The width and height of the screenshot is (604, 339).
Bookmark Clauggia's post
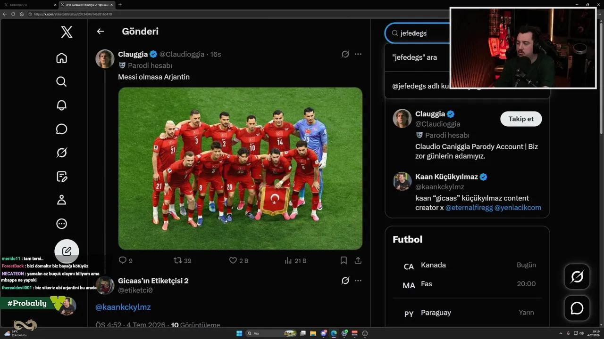344,260
